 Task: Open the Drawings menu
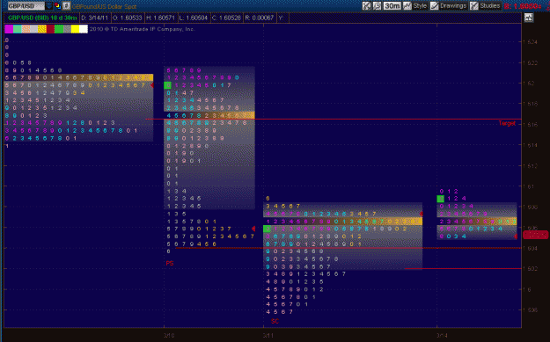[x=449, y=6]
